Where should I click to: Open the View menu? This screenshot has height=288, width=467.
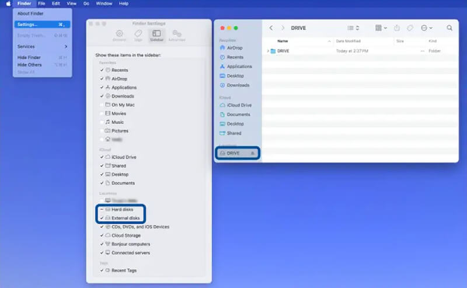(71, 4)
